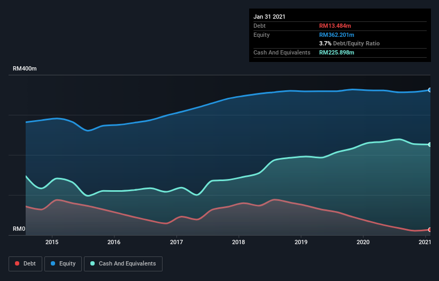Image resolution: width=439 pixels, height=281 pixels.
Task: Toggle the Cash And Equivalents legend button
Action: point(123,263)
